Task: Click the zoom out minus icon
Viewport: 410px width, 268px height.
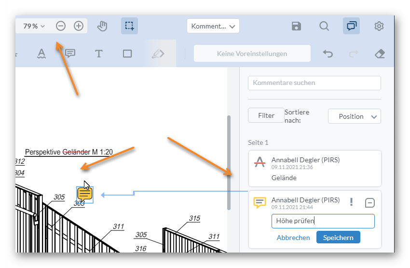Action: point(60,26)
